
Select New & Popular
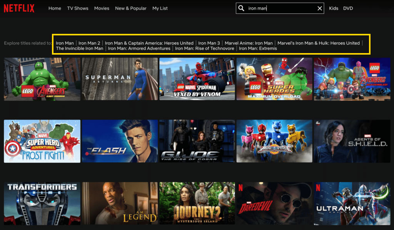[x=131, y=8]
